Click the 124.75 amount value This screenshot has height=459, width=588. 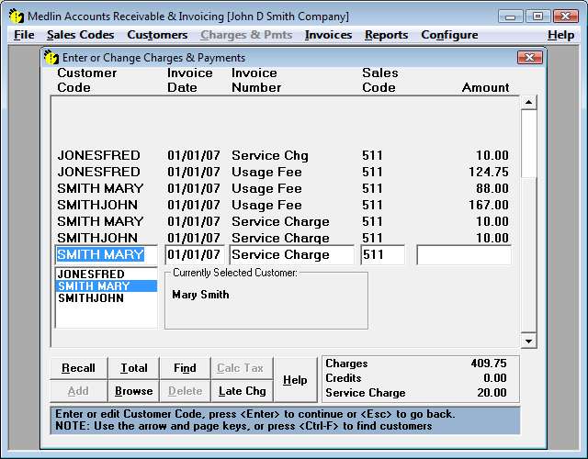tap(489, 172)
